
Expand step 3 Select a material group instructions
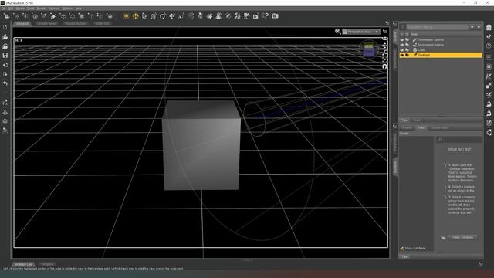coord(445,198)
